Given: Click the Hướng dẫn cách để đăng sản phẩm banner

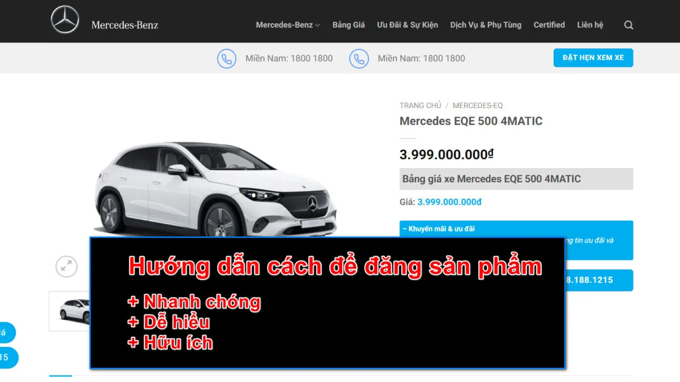Looking at the screenshot, I should [x=327, y=303].
